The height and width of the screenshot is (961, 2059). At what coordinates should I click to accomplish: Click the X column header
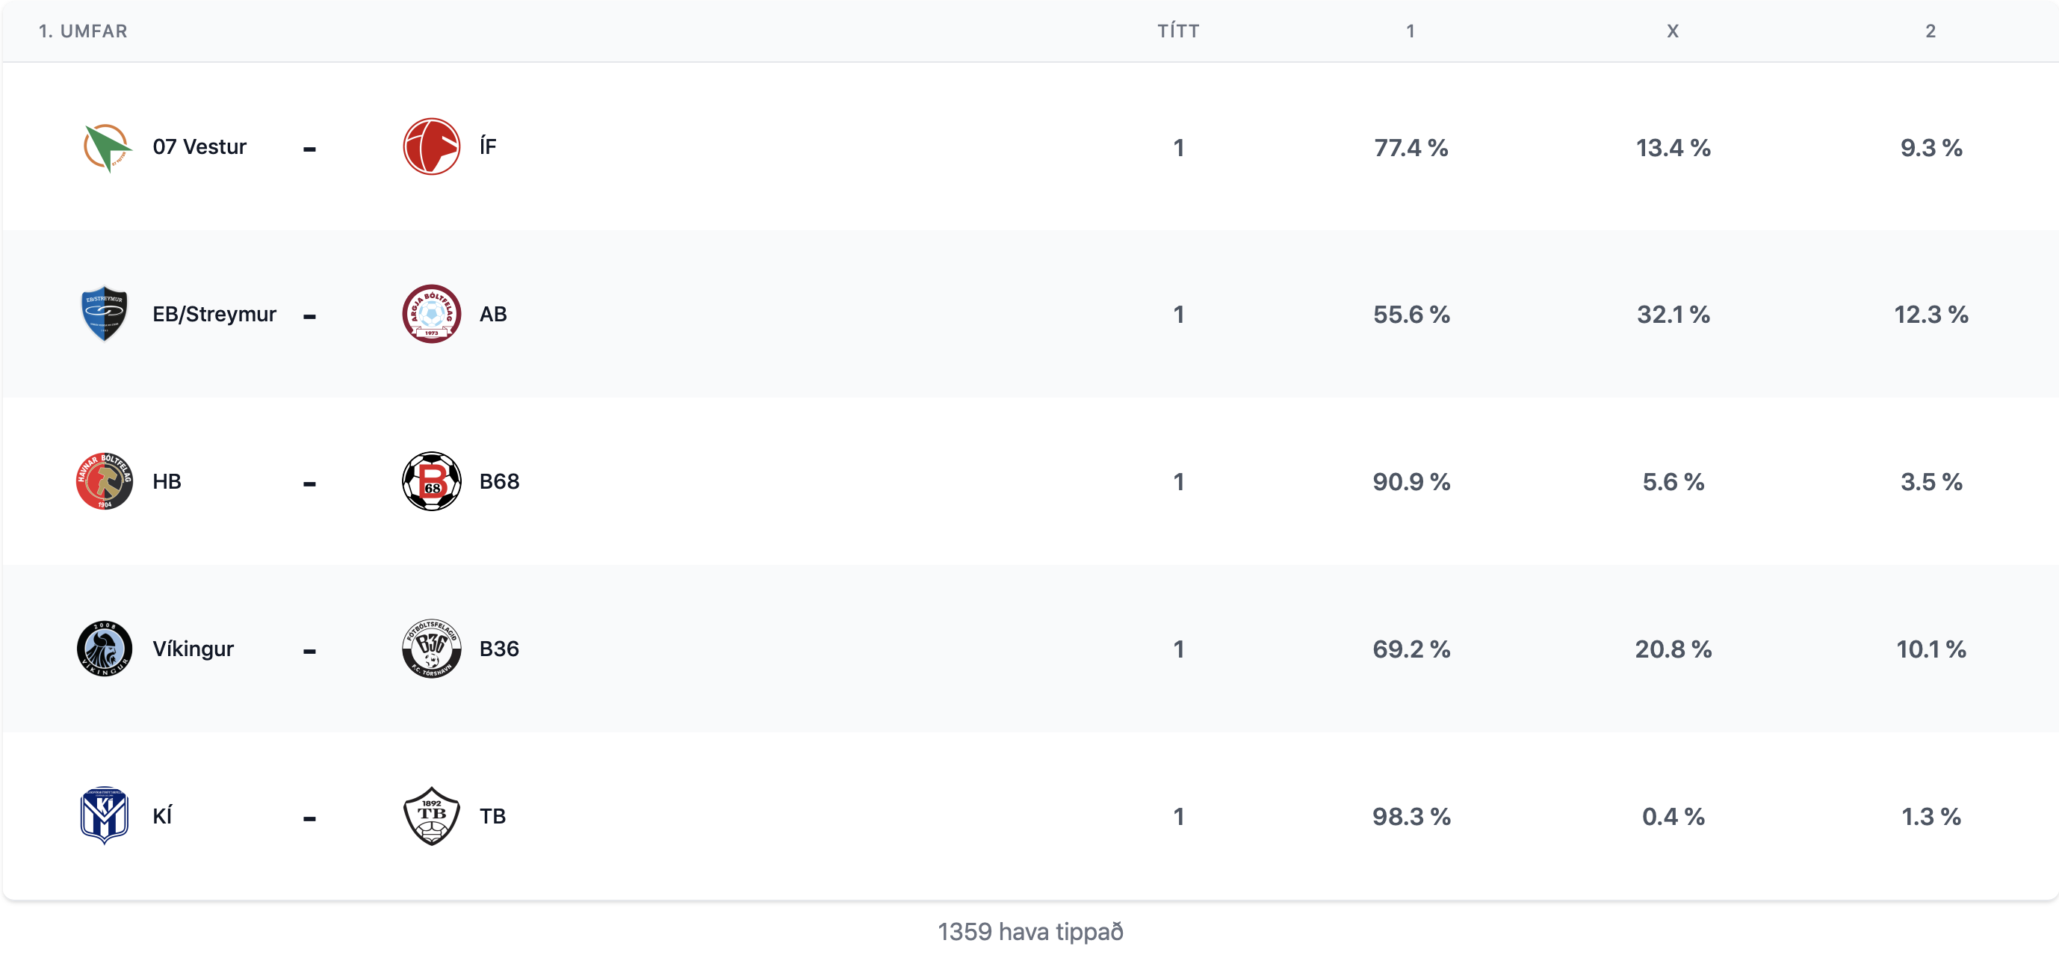(1673, 31)
